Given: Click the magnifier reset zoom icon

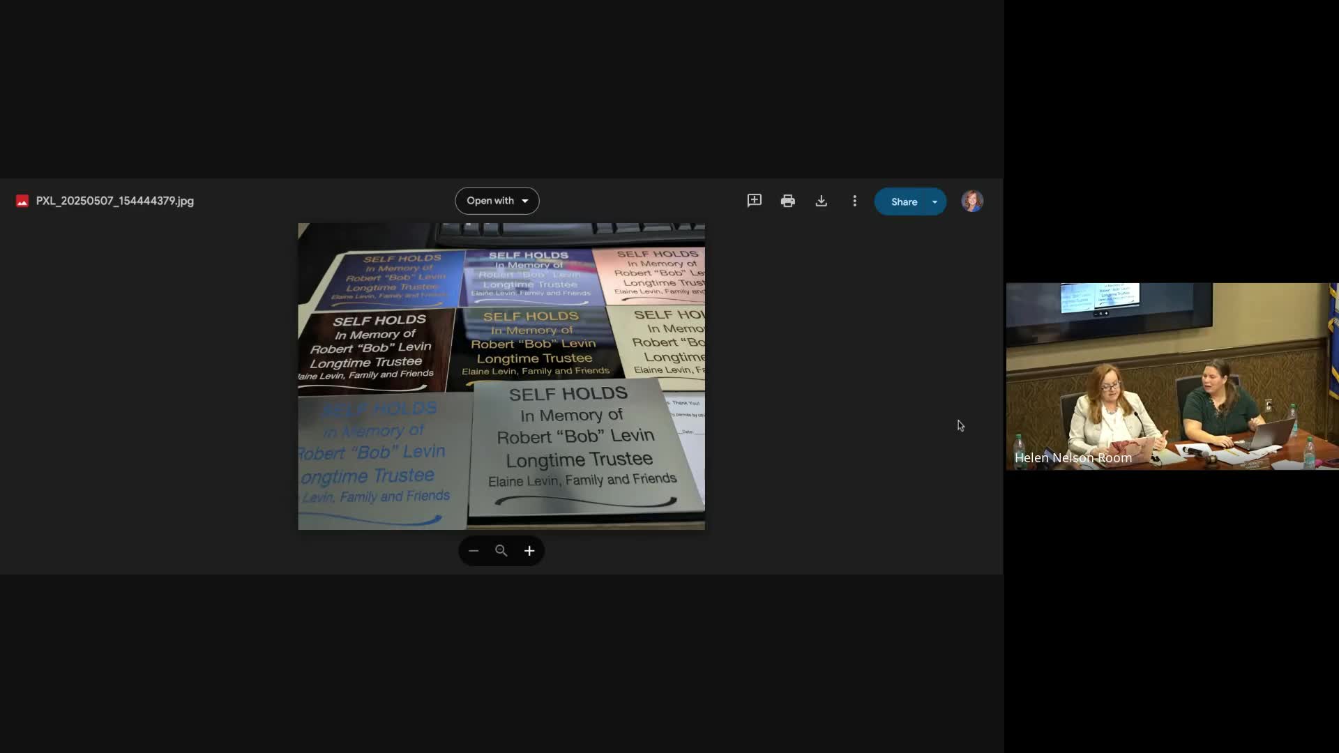Looking at the screenshot, I should 501,551.
